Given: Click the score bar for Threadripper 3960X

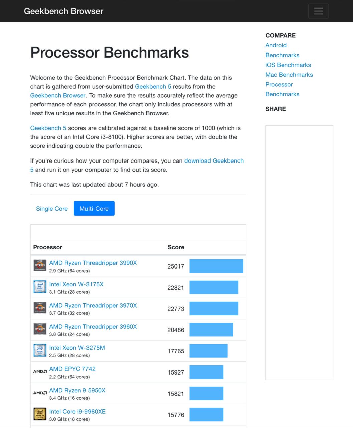Looking at the screenshot, I should (x=211, y=330).
